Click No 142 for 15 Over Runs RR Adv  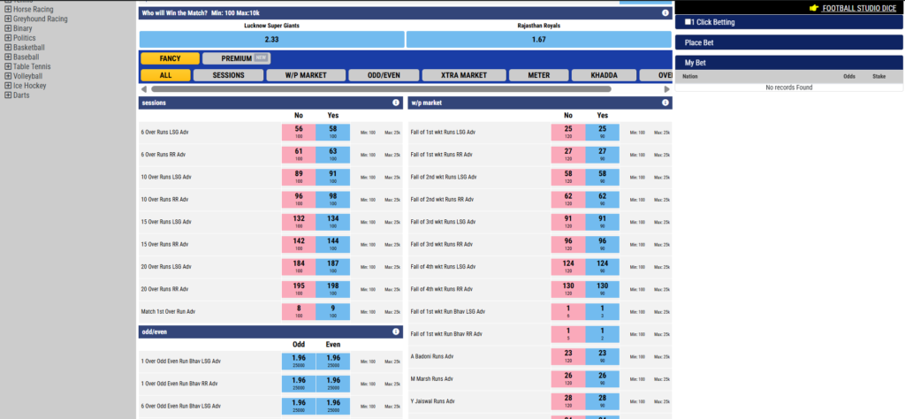coord(299,245)
